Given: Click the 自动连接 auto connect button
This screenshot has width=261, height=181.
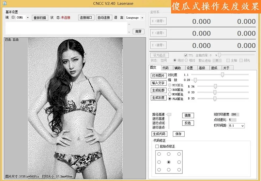Looking at the screenshot, I should (x=104, y=18).
